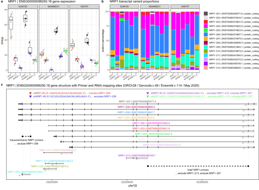Select the SUM159 facet header in panel a
259x190 pixels.
(x=23, y=7)
